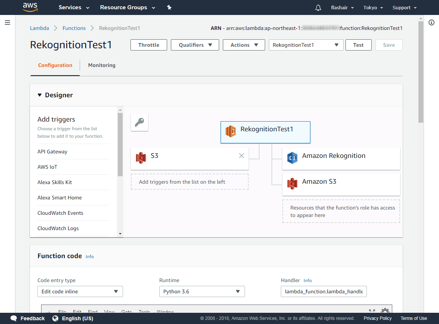
Task: Click the key icon to view permissions
Action: (139, 122)
